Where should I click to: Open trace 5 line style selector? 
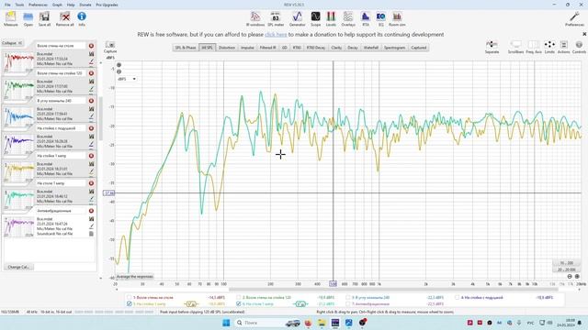(x=191, y=303)
